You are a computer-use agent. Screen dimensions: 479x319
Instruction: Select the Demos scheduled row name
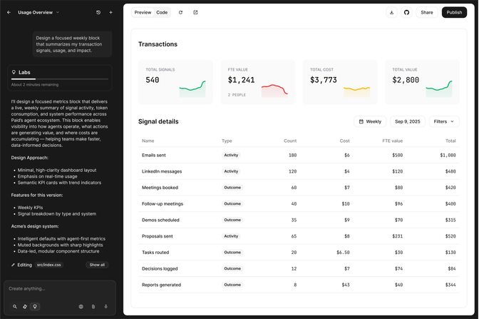tap(160, 221)
